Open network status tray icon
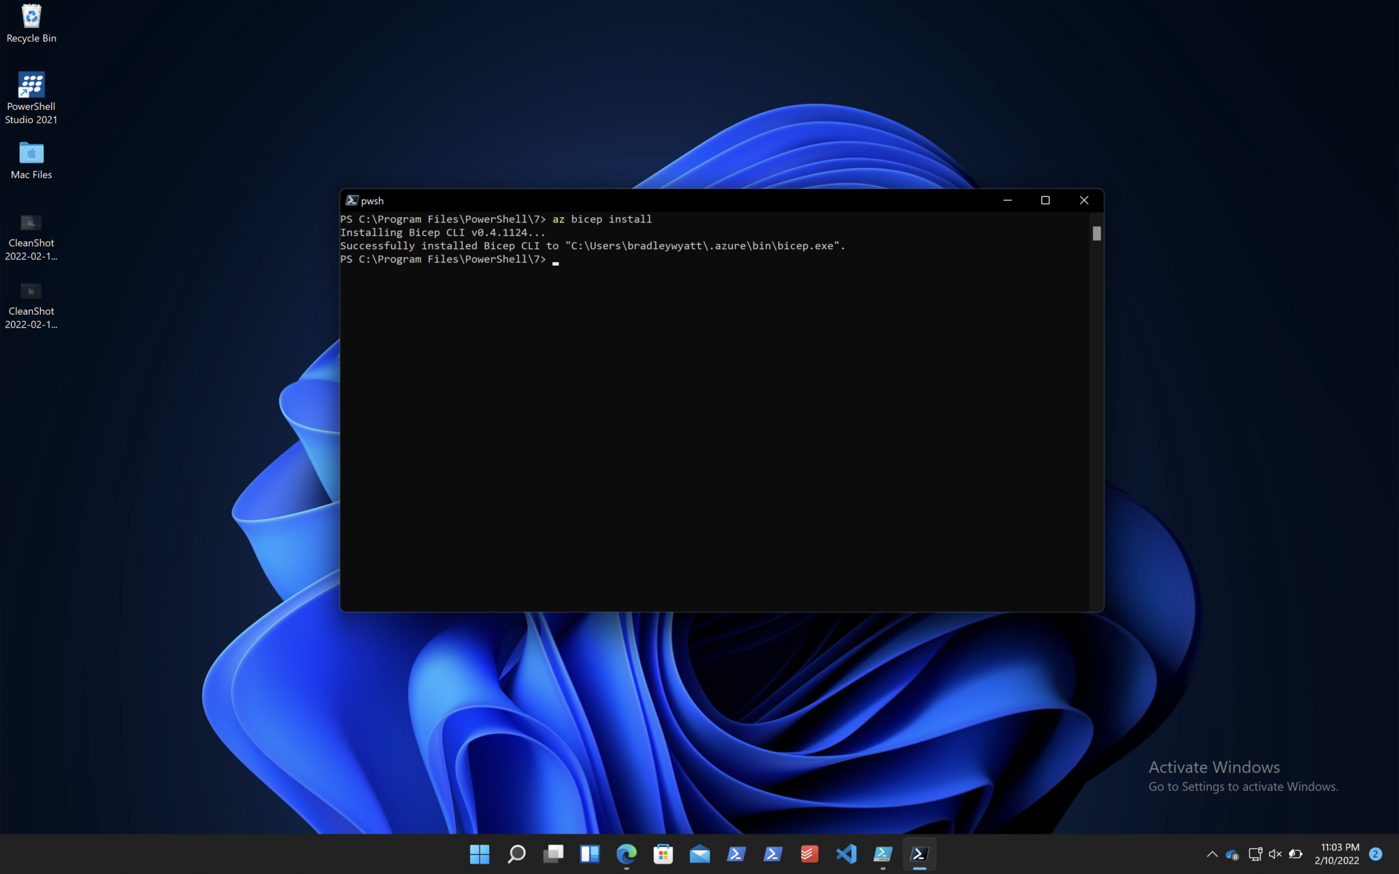 tap(1255, 854)
